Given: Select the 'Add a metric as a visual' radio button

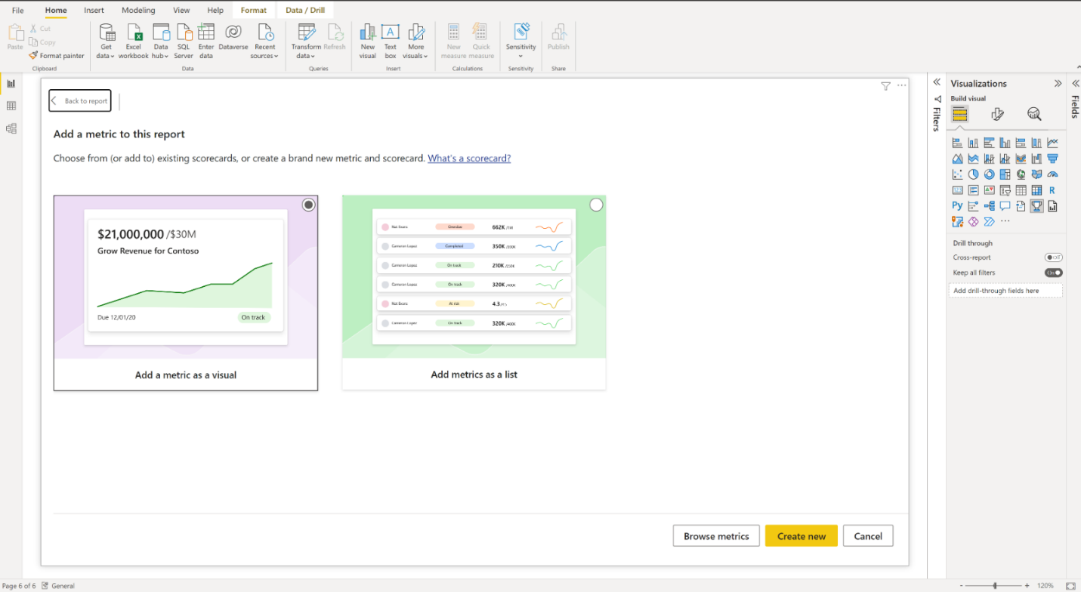Looking at the screenshot, I should coord(308,205).
